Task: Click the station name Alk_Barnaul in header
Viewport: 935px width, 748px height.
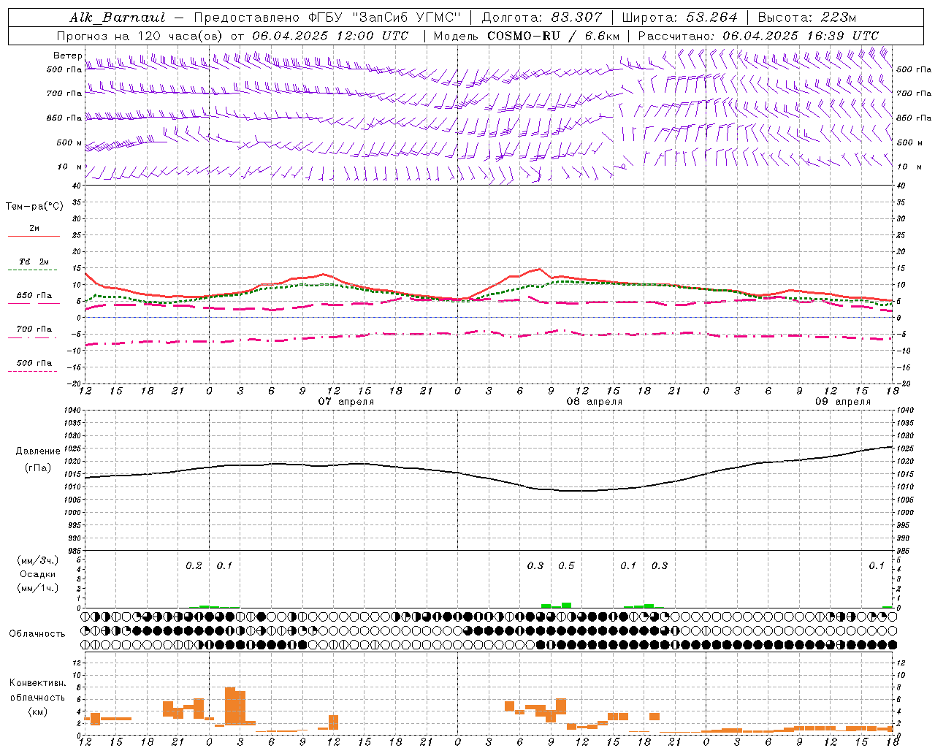Action: [117, 18]
